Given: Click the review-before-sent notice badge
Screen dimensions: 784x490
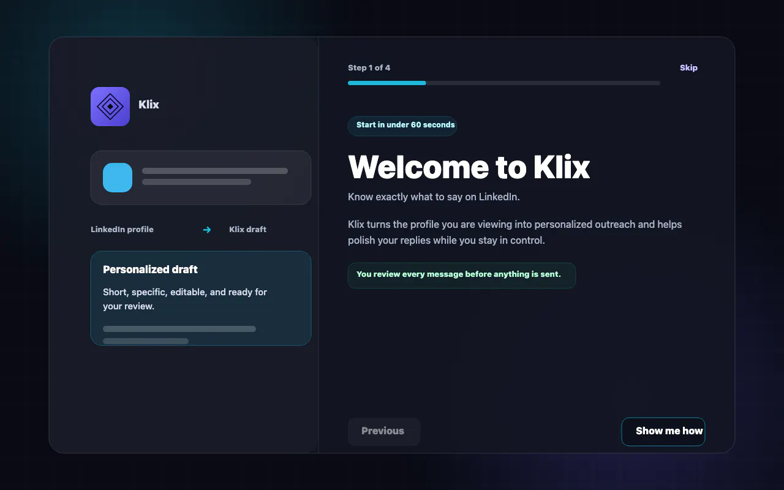Looking at the screenshot, I should (x=462, y=275).
